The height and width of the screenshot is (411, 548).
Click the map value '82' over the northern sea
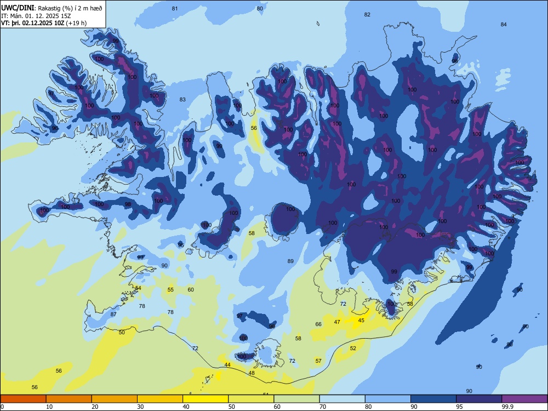[367, 14]
